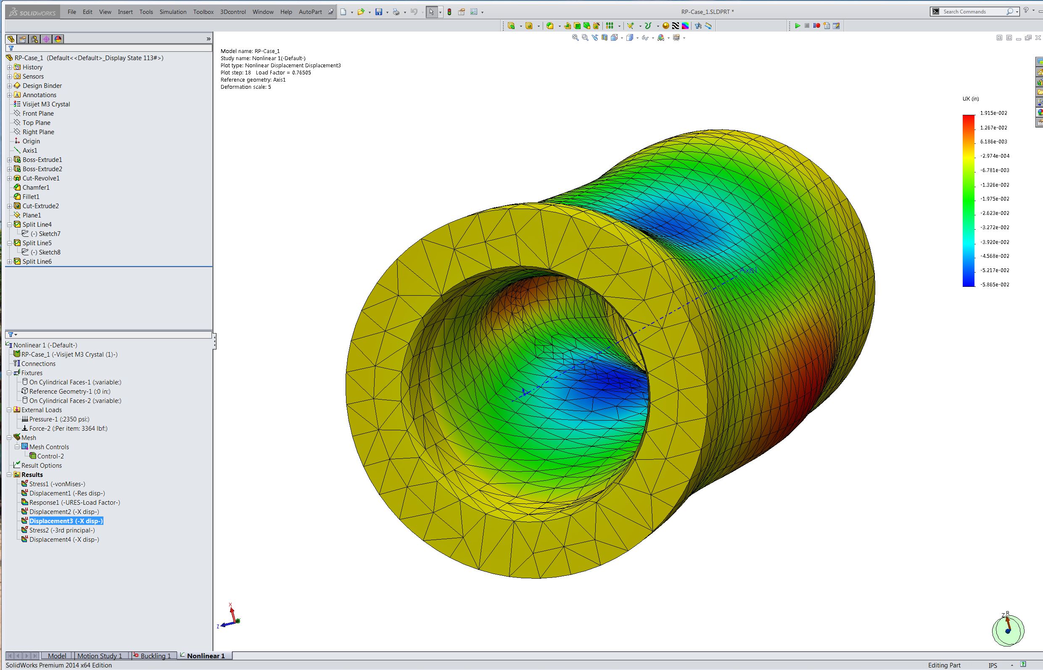This screenshot has height=670, width=1043.
Task: Collapse the Results folder
Action: tap(9, 475)
